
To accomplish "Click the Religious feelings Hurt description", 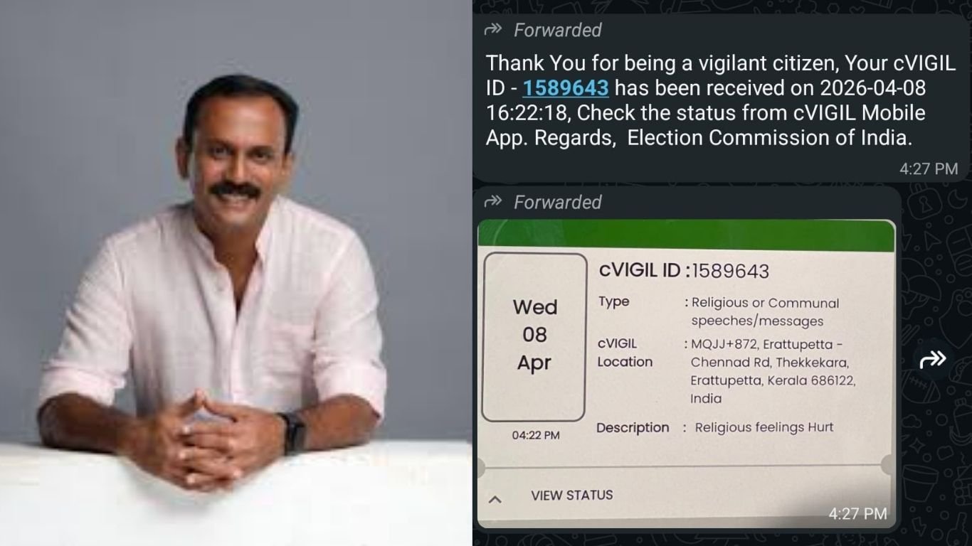I will 764,427.
